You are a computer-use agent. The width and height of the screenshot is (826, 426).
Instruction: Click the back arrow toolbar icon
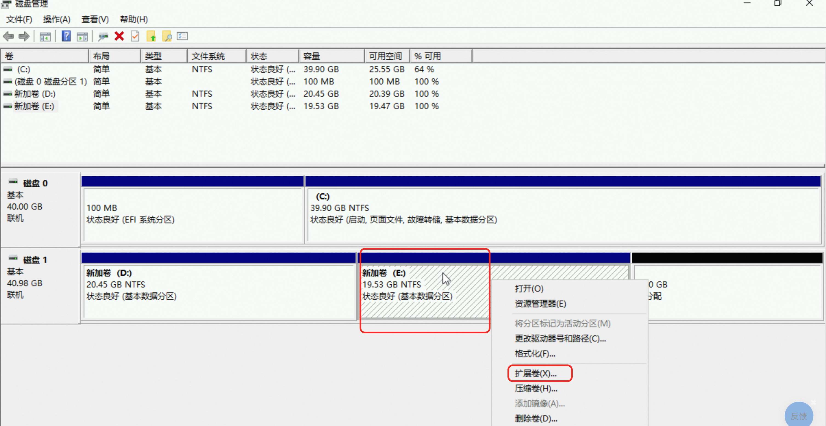pyautogui.click(x=9, y=36)
